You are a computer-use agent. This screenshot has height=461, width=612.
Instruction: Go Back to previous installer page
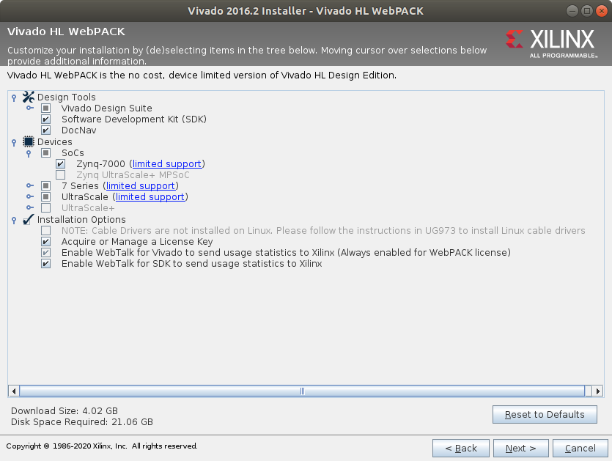[x=460, y=448]
